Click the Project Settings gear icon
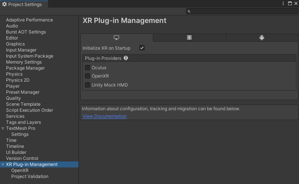 click(x=5, y=4)
